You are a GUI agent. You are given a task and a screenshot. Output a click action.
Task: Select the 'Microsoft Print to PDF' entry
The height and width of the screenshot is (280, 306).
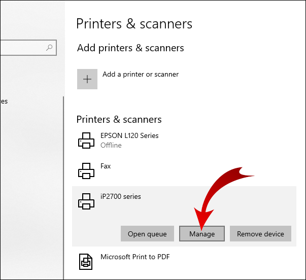coord(135,257)
